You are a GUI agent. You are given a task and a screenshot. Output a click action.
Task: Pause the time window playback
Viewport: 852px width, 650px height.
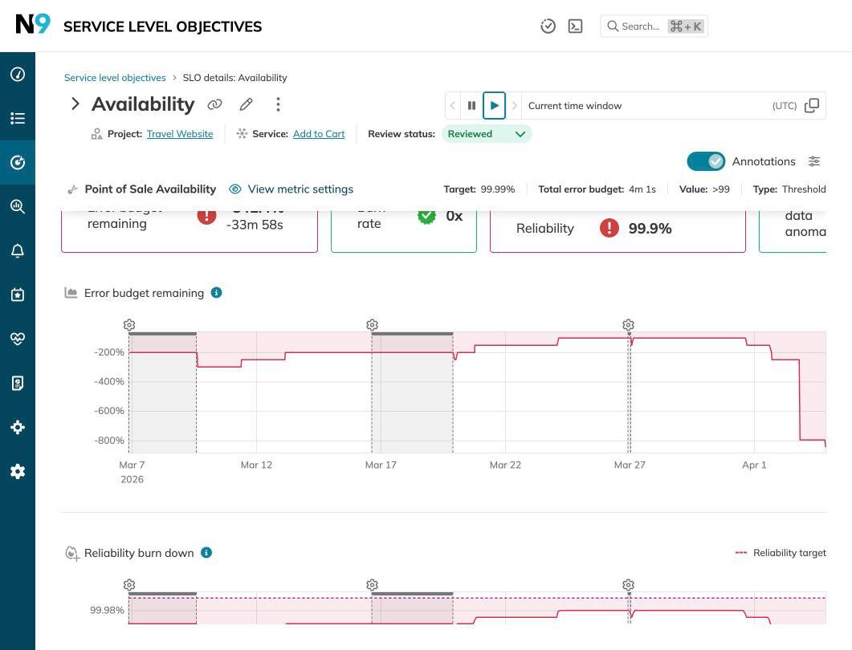click(472, 105)
